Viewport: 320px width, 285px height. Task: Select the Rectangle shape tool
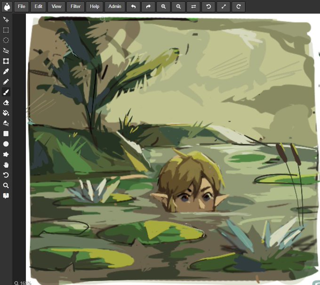pyautogui.click(x=6, y=134)
